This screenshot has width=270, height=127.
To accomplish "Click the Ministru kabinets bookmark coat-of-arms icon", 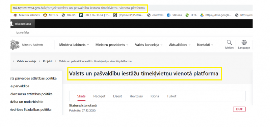I will coord(16,15).
